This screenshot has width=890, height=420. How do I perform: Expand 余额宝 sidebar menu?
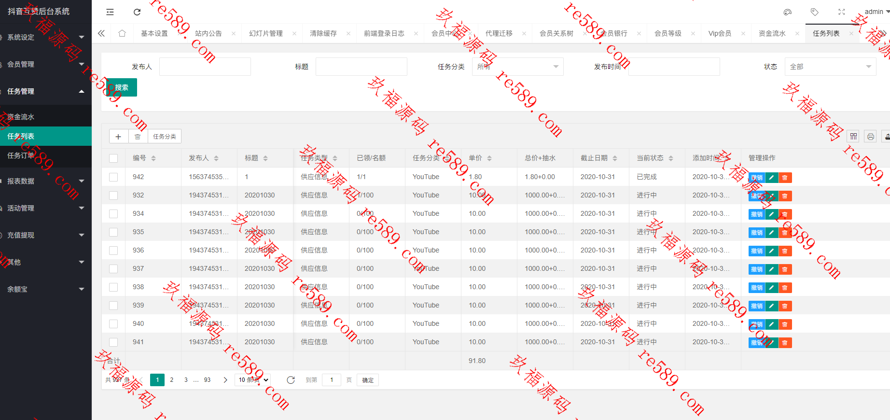pyautogui.click(x=46, y=289)
